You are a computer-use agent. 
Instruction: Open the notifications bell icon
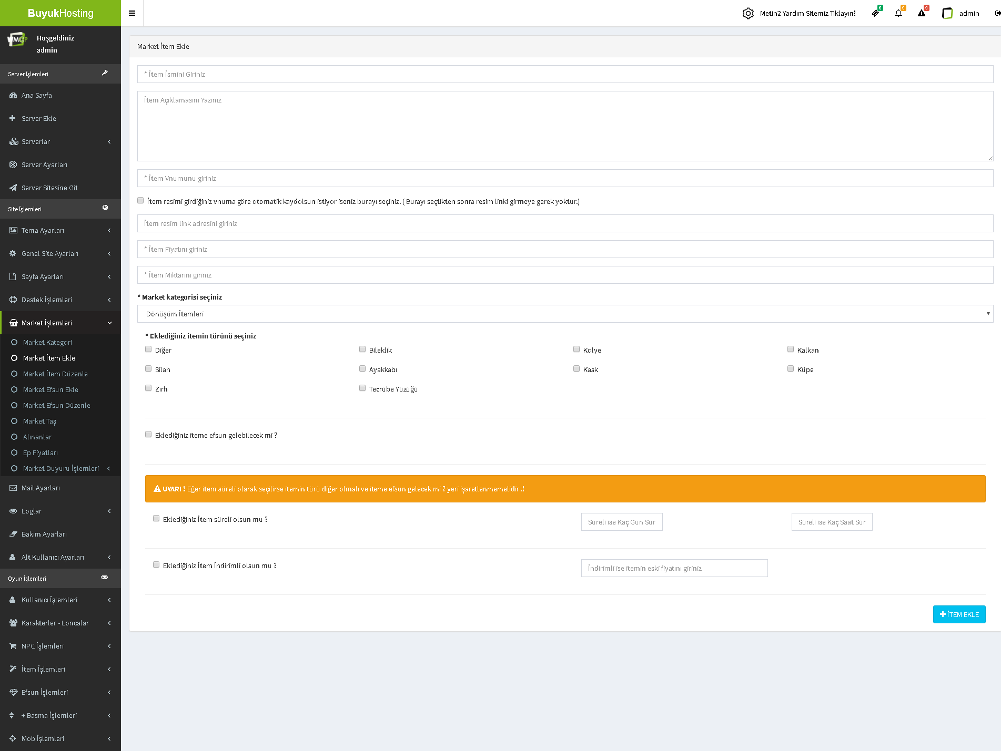[898, 13]
